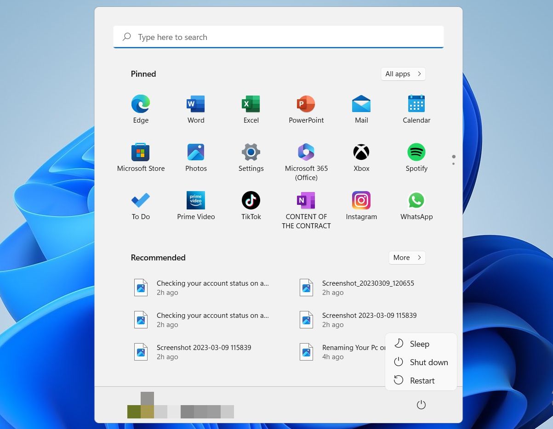Screen dimensions: 553x429
Task: Choose Shut down in power menu
Action: [428, 362]
